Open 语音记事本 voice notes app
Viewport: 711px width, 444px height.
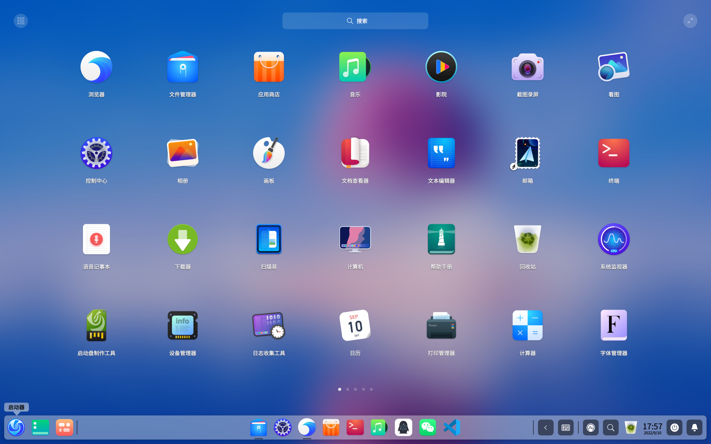pos(96,239)
